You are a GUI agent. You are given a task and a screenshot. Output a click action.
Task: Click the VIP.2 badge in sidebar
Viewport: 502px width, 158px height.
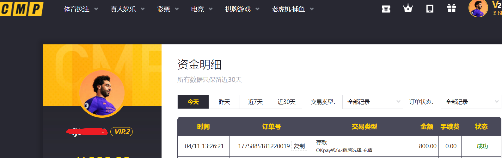coord(122,132)
